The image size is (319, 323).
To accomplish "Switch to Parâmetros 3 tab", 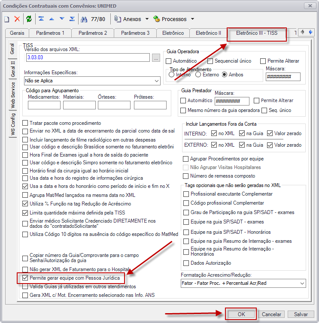I will [x=135, y=33].
